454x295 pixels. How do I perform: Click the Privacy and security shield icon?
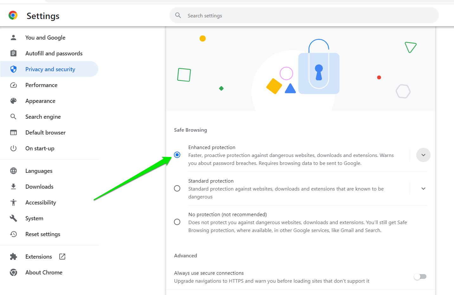coord(13,69)
